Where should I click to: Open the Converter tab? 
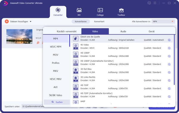click(x=58, y=12)
